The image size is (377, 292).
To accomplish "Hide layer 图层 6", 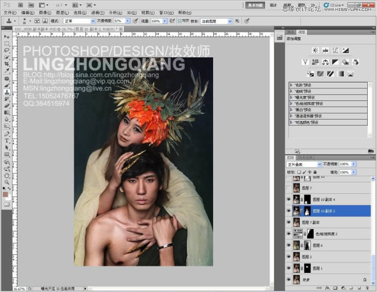I will point(289,245).
